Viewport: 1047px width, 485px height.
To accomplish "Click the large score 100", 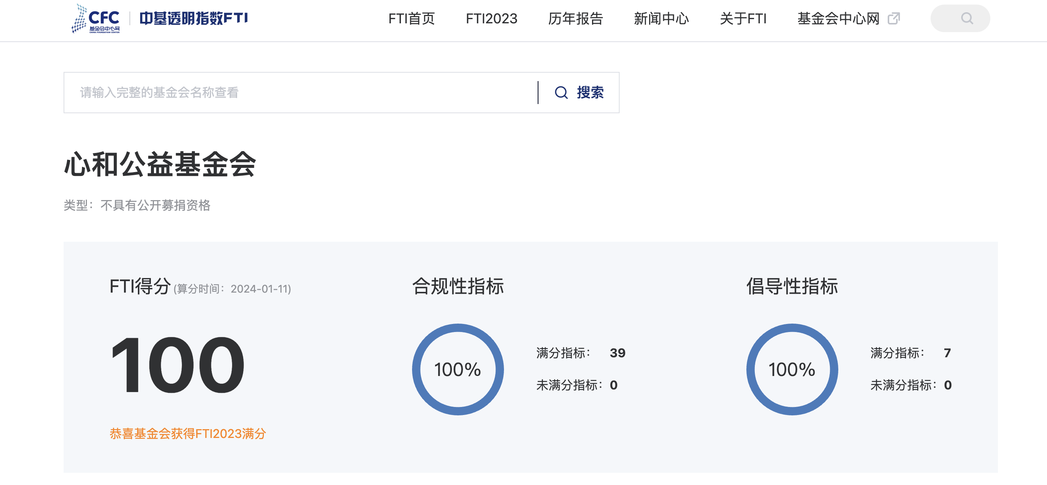I will (178, 365).
